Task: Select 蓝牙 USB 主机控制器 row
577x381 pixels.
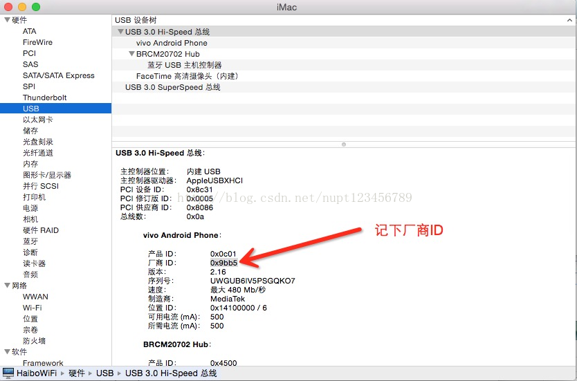Action: (184, 65)
